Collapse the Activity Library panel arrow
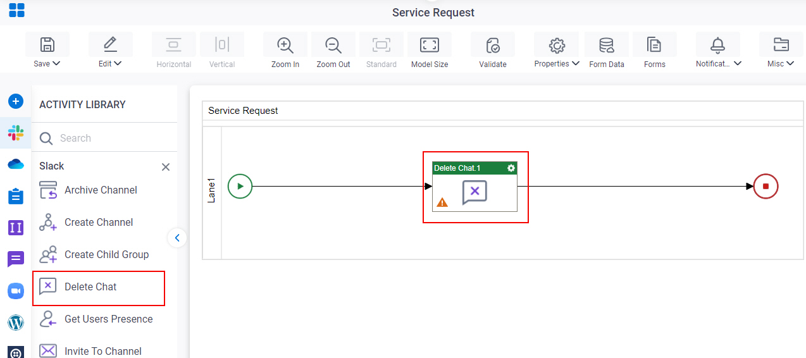Screen dimensions: 806x358 tap(177, 238)
